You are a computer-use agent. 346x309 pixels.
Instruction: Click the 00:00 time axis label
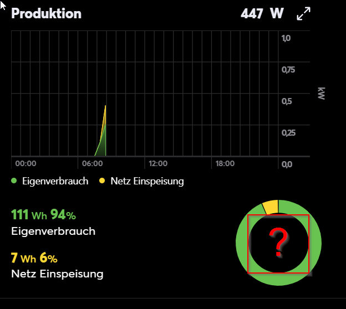coord(26,164)
